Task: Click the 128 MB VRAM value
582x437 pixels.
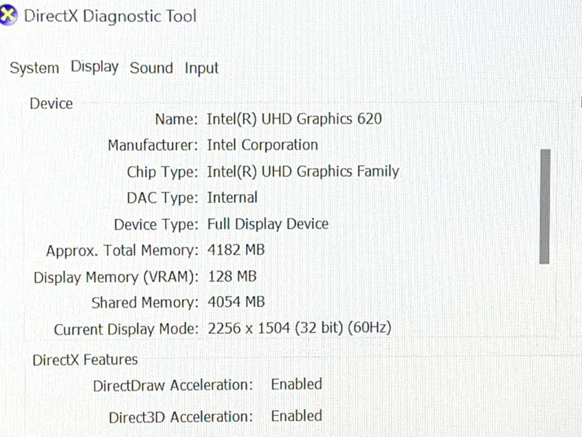Action: pyautogui.click(x=232, y=277)
